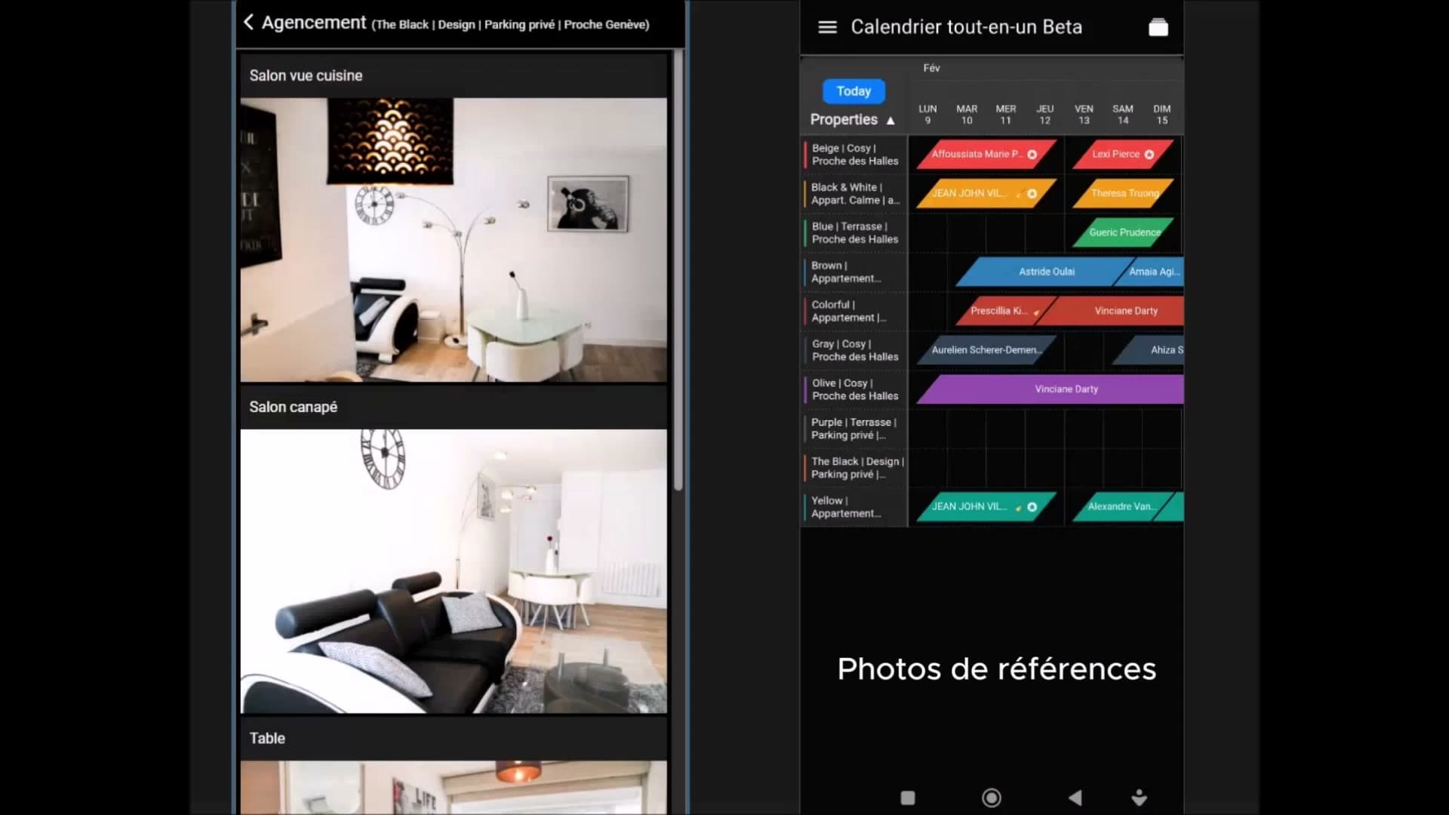Open the hamburger menu in calendar
Image resolution: width=1449 pixels, height=815 pixels.
click(827, 27)
